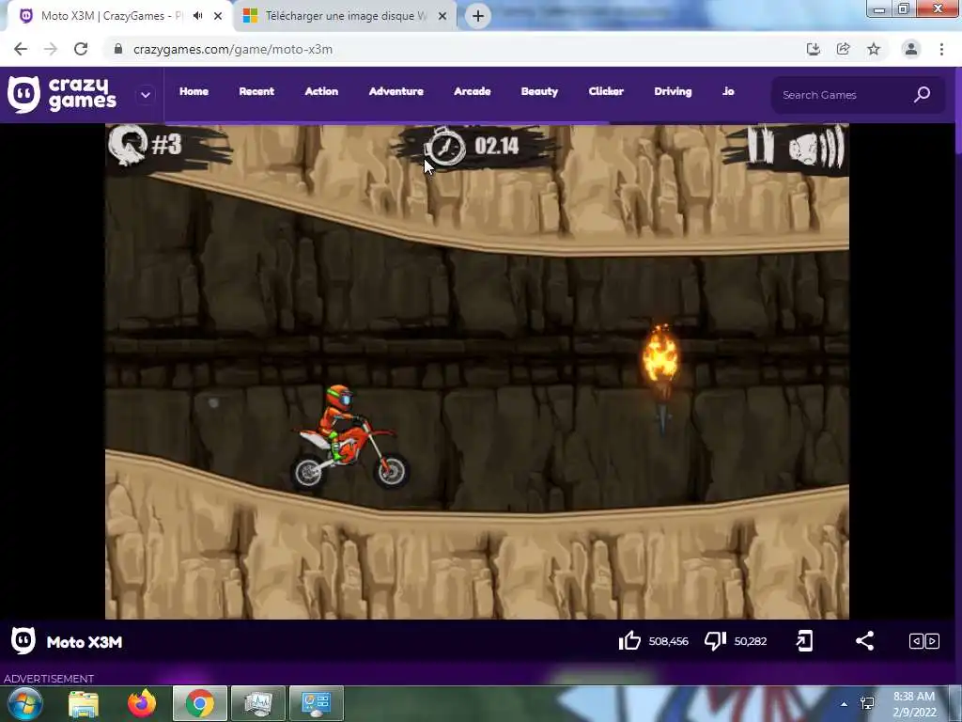Reload the current page

point(81,49)
